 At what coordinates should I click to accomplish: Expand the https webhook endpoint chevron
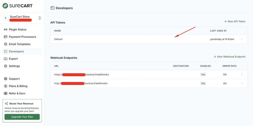(242, 74)
